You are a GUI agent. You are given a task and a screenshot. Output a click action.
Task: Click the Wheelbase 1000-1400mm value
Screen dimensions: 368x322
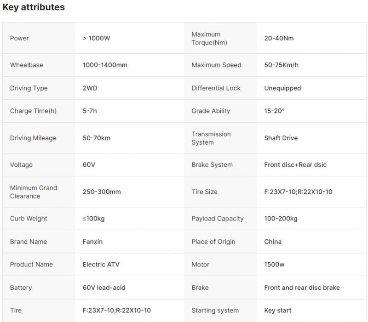pyautogui.click(x=105, y=65)
